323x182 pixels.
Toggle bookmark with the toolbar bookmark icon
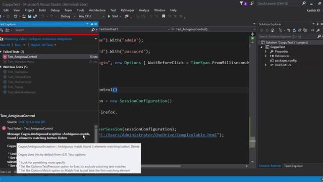tap(164, 16)
